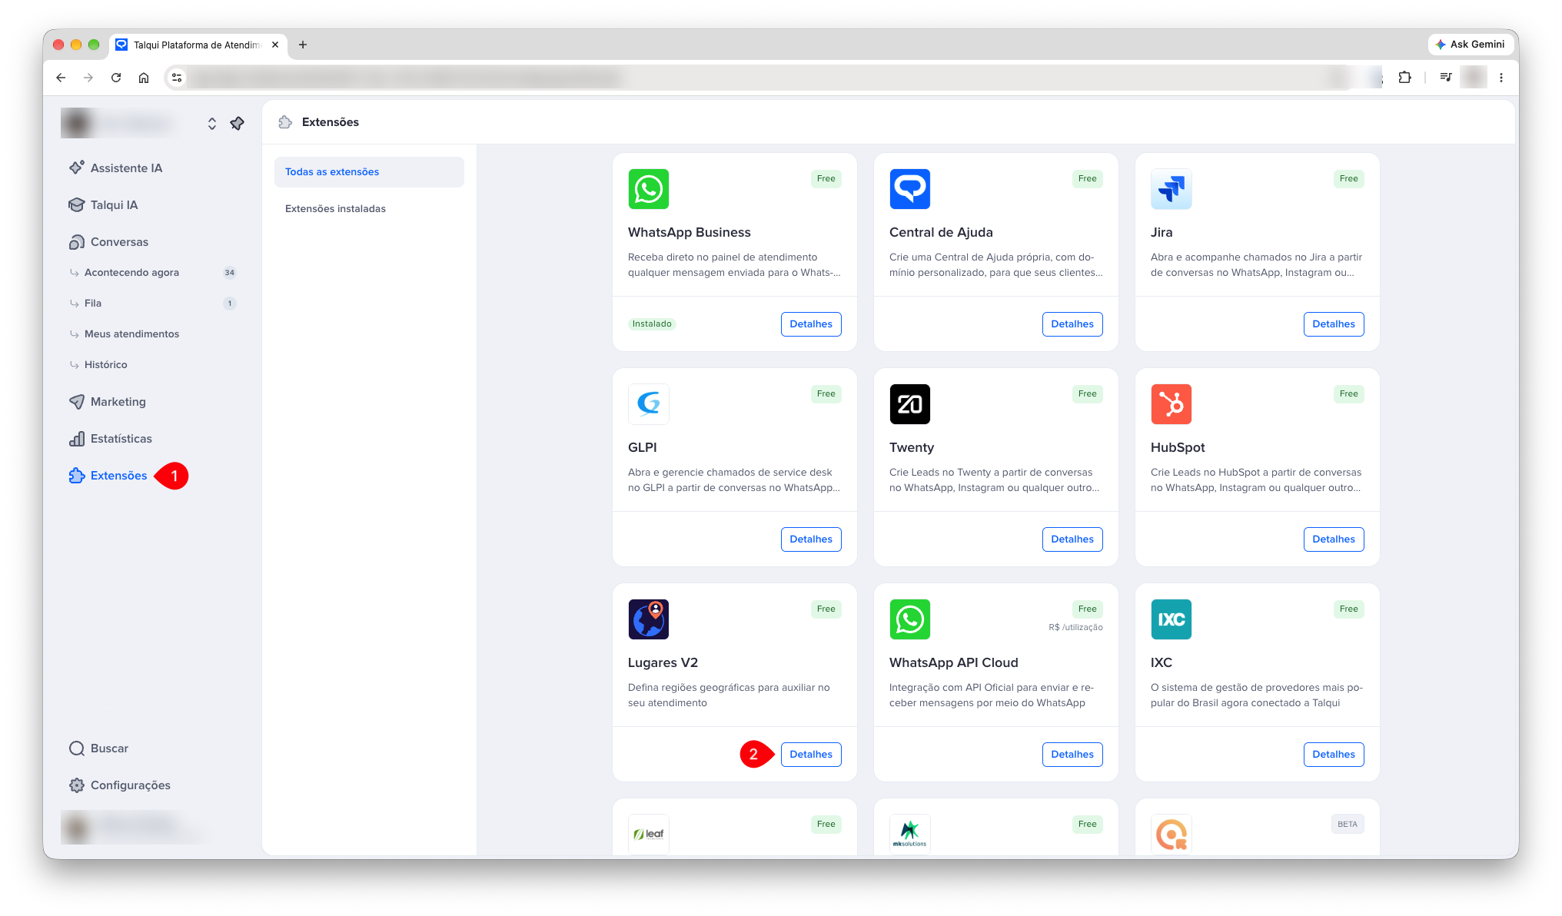The width and height of the screenshot is (1562, 916).
Task: Click the HubSpot extension logo
Action: 1171,404
